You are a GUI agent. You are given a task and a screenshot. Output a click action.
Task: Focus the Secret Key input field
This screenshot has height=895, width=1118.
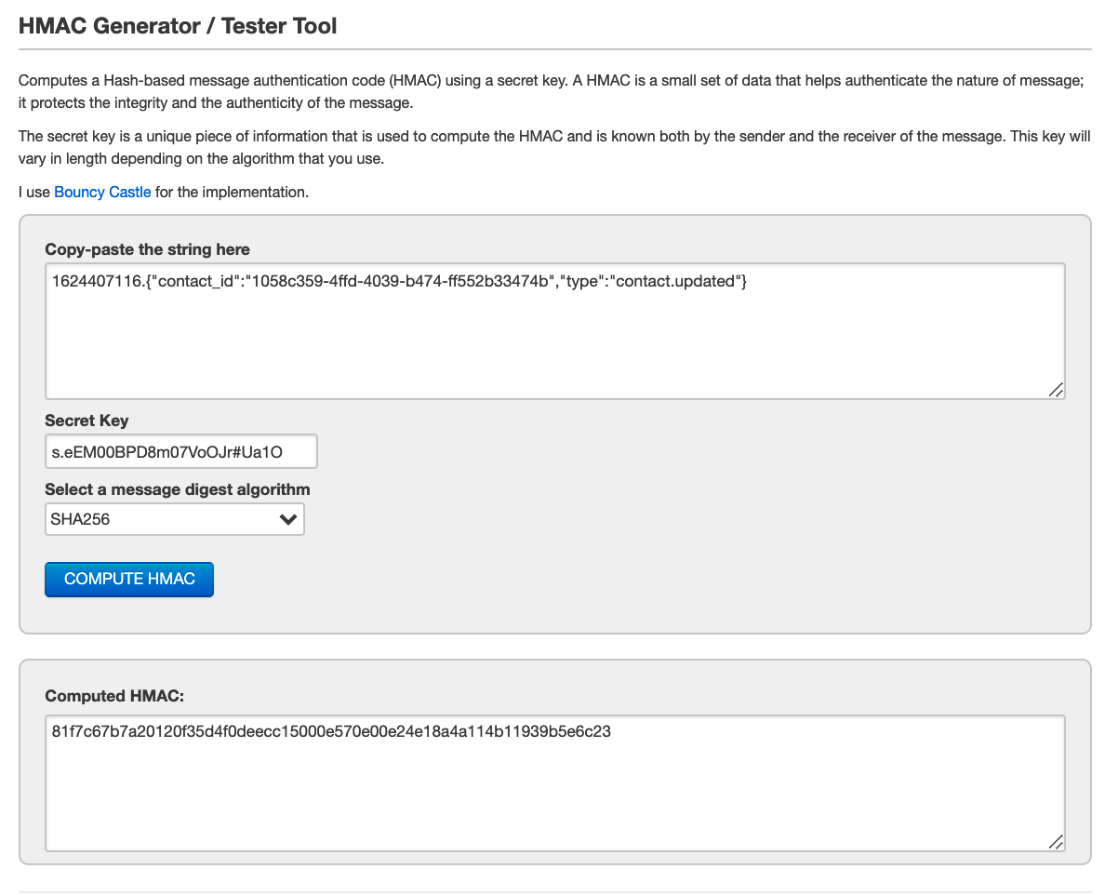180,452
